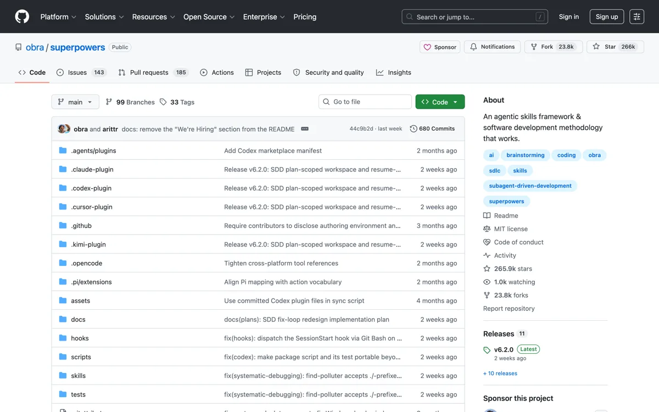Open the header menu icon beside Sign up

636,16
